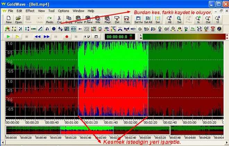Click the Sel All icon
229x146 pixels.
(148, 20)
